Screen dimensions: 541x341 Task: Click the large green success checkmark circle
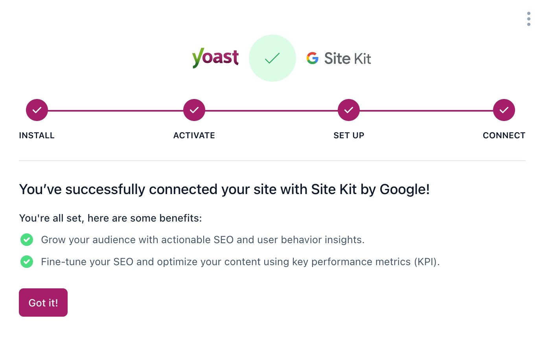coord(272,58)
